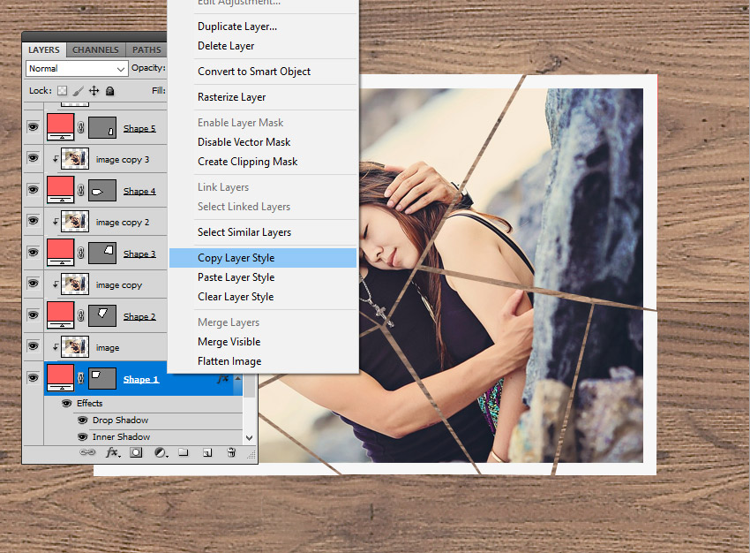Screen dimensions: 750x553
Task: Click the Create new layer icon
Action: (x=207, y=452)
